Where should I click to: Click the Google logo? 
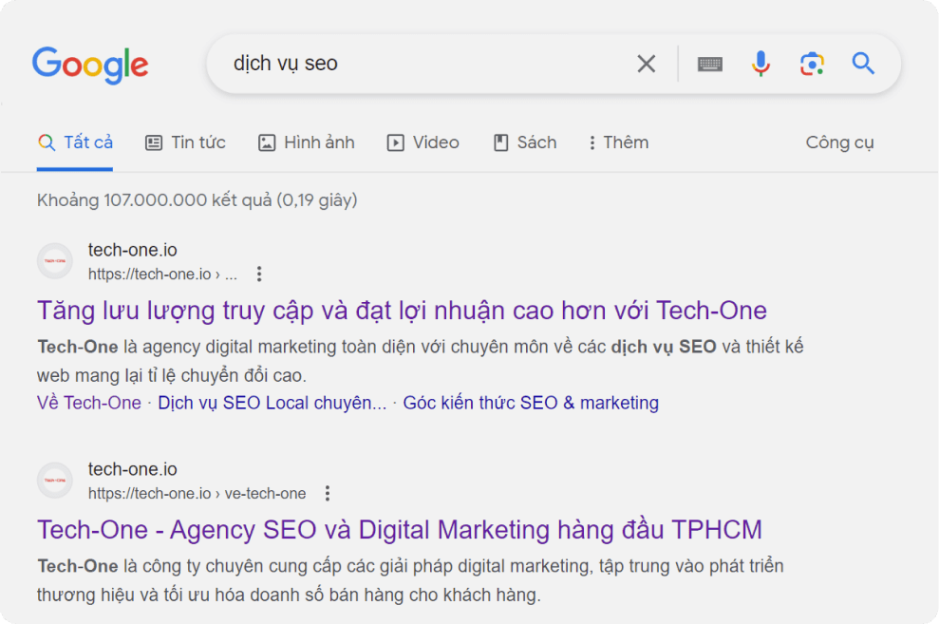click(90, 65)
